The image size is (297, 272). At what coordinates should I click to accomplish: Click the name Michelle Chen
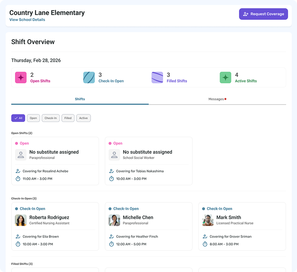click(x=138, y=217)
